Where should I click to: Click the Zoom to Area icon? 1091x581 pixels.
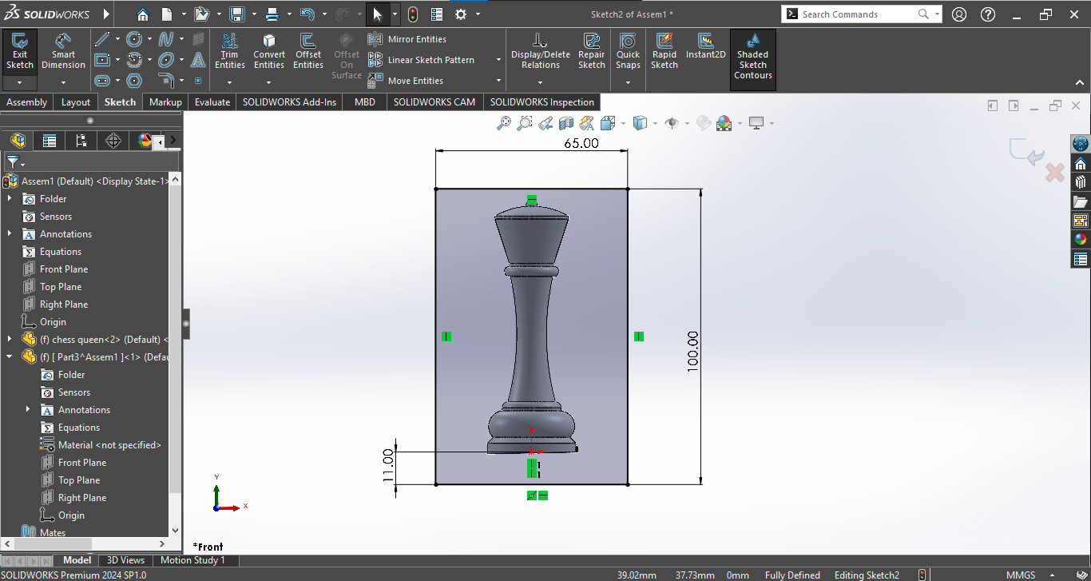coord(525,123)
